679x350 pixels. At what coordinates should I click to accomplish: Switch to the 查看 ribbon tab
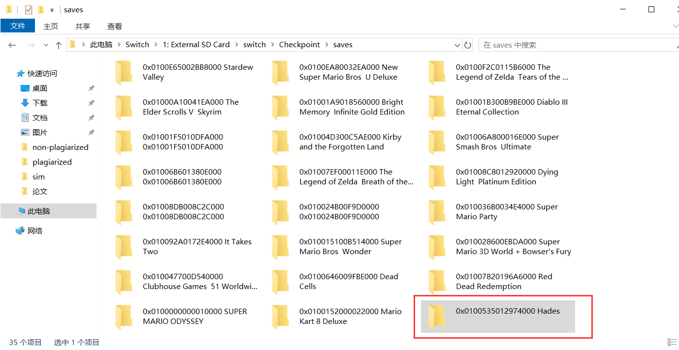(x=115, y=26)
